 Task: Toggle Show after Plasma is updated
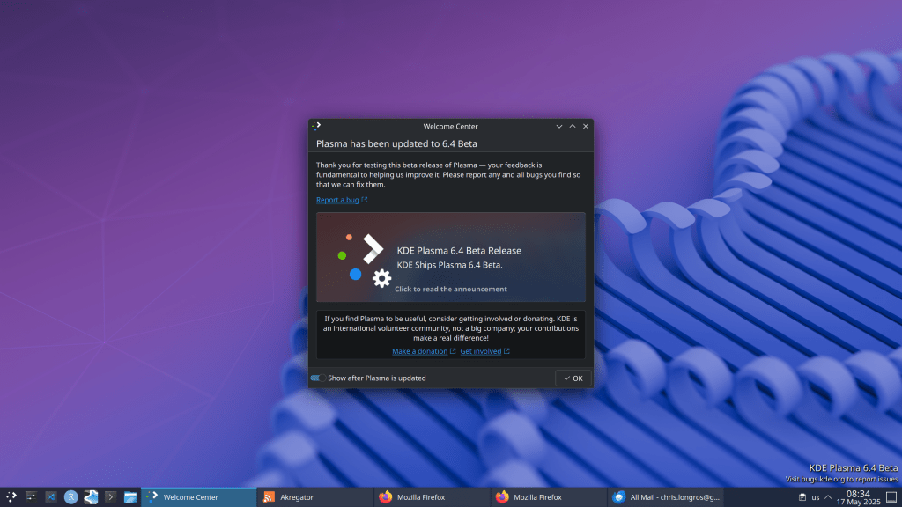317,378
